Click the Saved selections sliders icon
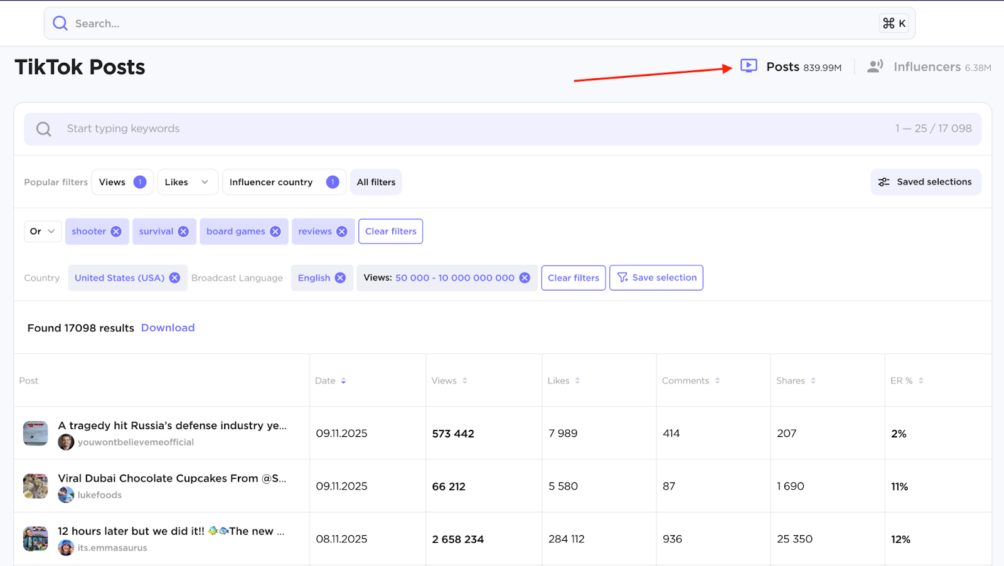The width and height of the screenshot is (1004, 566). [x=884, y=182]
